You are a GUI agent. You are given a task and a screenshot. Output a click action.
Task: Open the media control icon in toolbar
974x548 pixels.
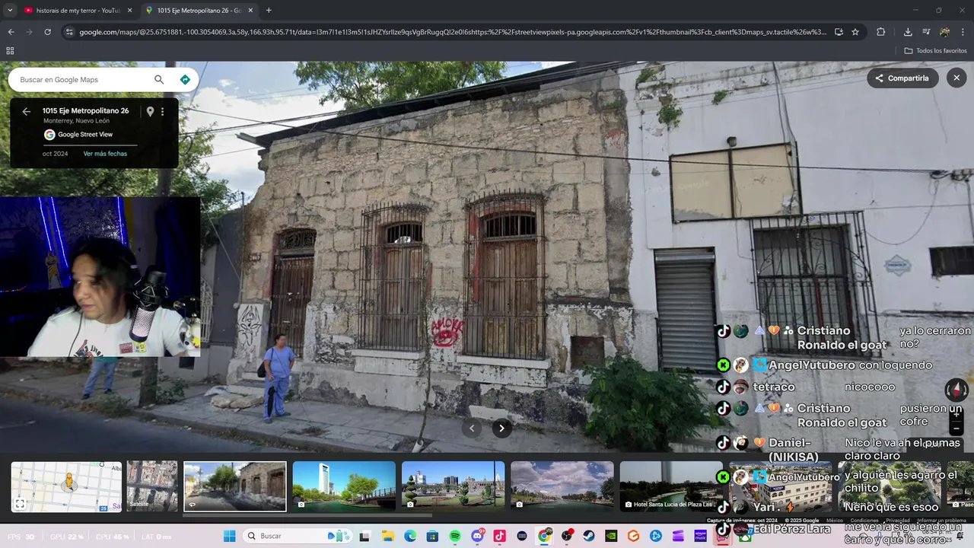point(926,32)
